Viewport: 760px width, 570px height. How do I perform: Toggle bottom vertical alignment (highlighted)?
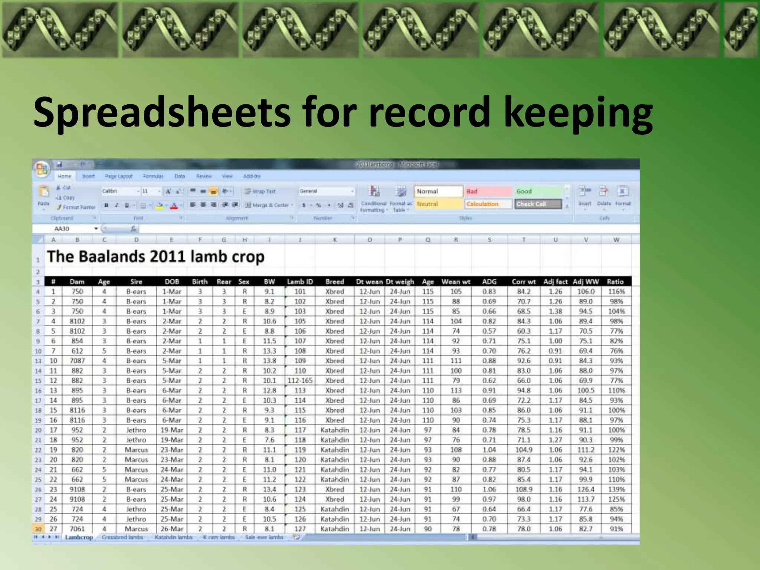click(213, 191)
